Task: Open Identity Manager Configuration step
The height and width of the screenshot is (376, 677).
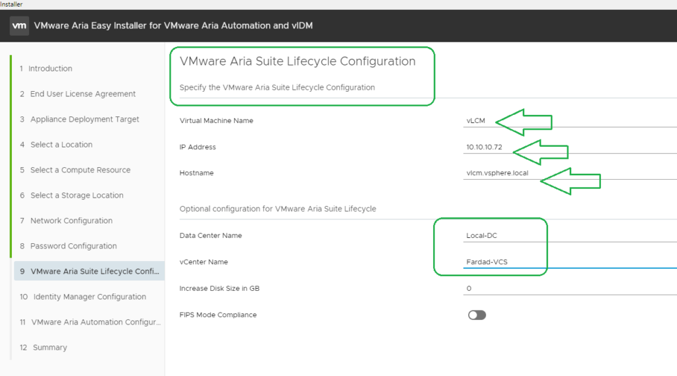Action: (89, 297)
